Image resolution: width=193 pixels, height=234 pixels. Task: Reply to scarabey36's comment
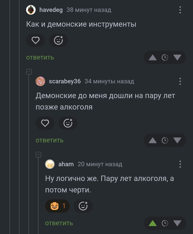50,140
